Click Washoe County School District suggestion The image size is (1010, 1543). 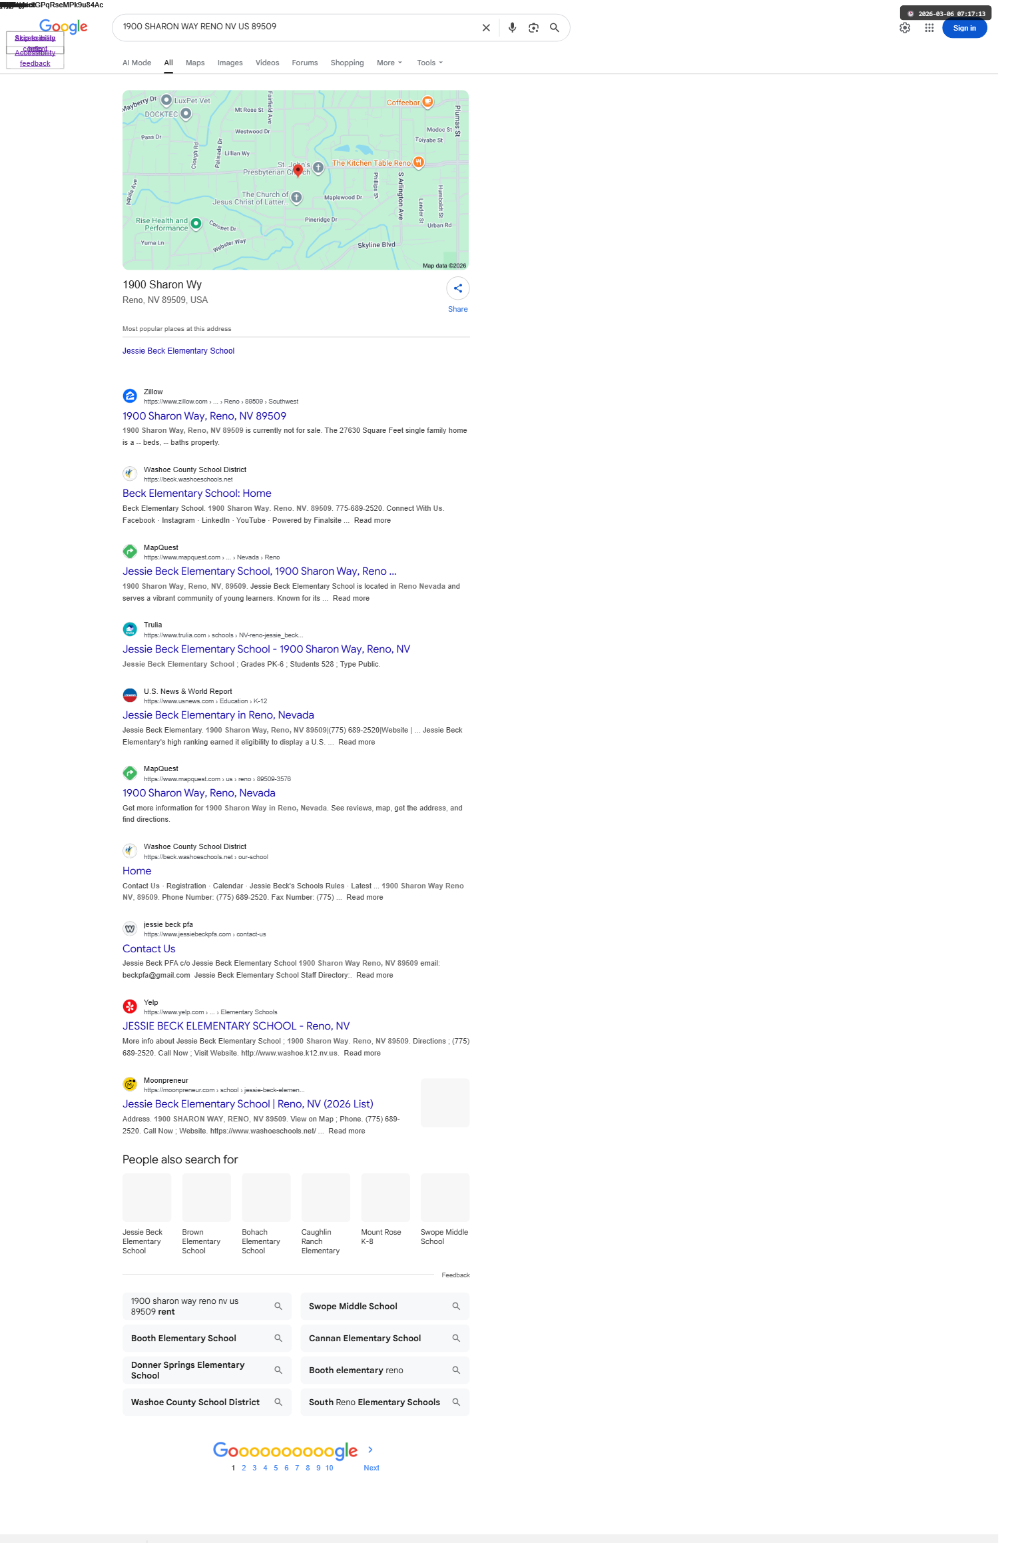[x=207, y=1402]
